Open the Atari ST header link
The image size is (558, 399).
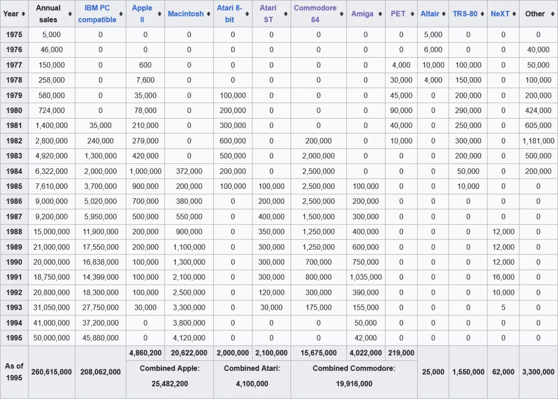[268, 14]
